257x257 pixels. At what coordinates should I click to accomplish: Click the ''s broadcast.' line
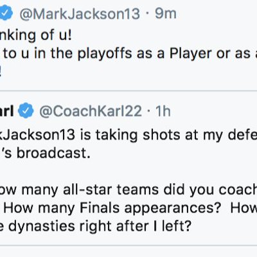point(46,154)
